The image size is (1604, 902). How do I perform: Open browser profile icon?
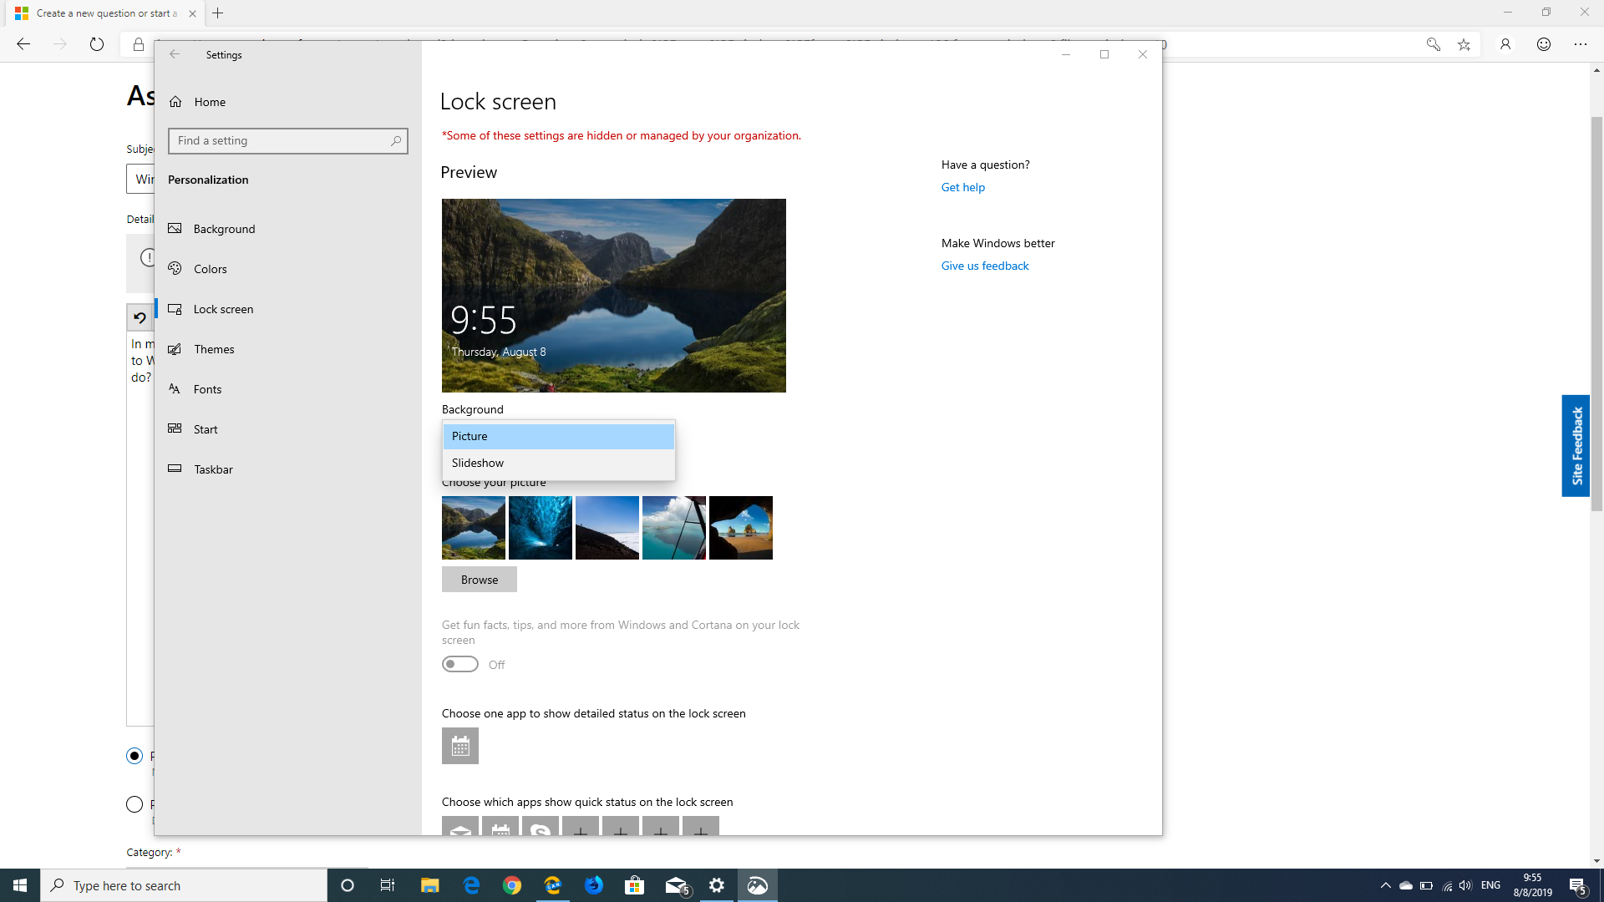1505,44
